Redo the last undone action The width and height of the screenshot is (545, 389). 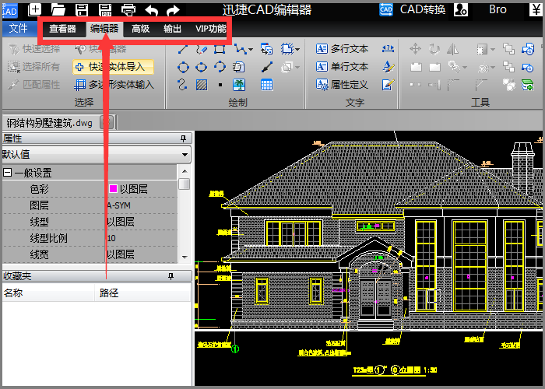(173, 10)
